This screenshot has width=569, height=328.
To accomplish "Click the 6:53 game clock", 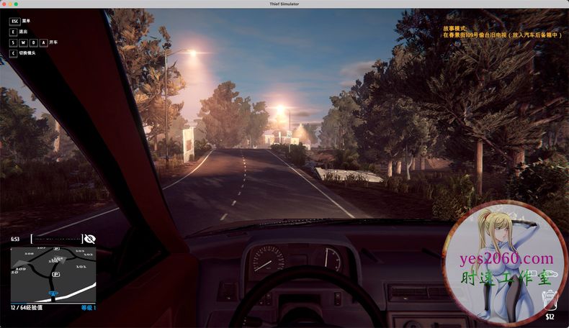I will coord(15,239).
